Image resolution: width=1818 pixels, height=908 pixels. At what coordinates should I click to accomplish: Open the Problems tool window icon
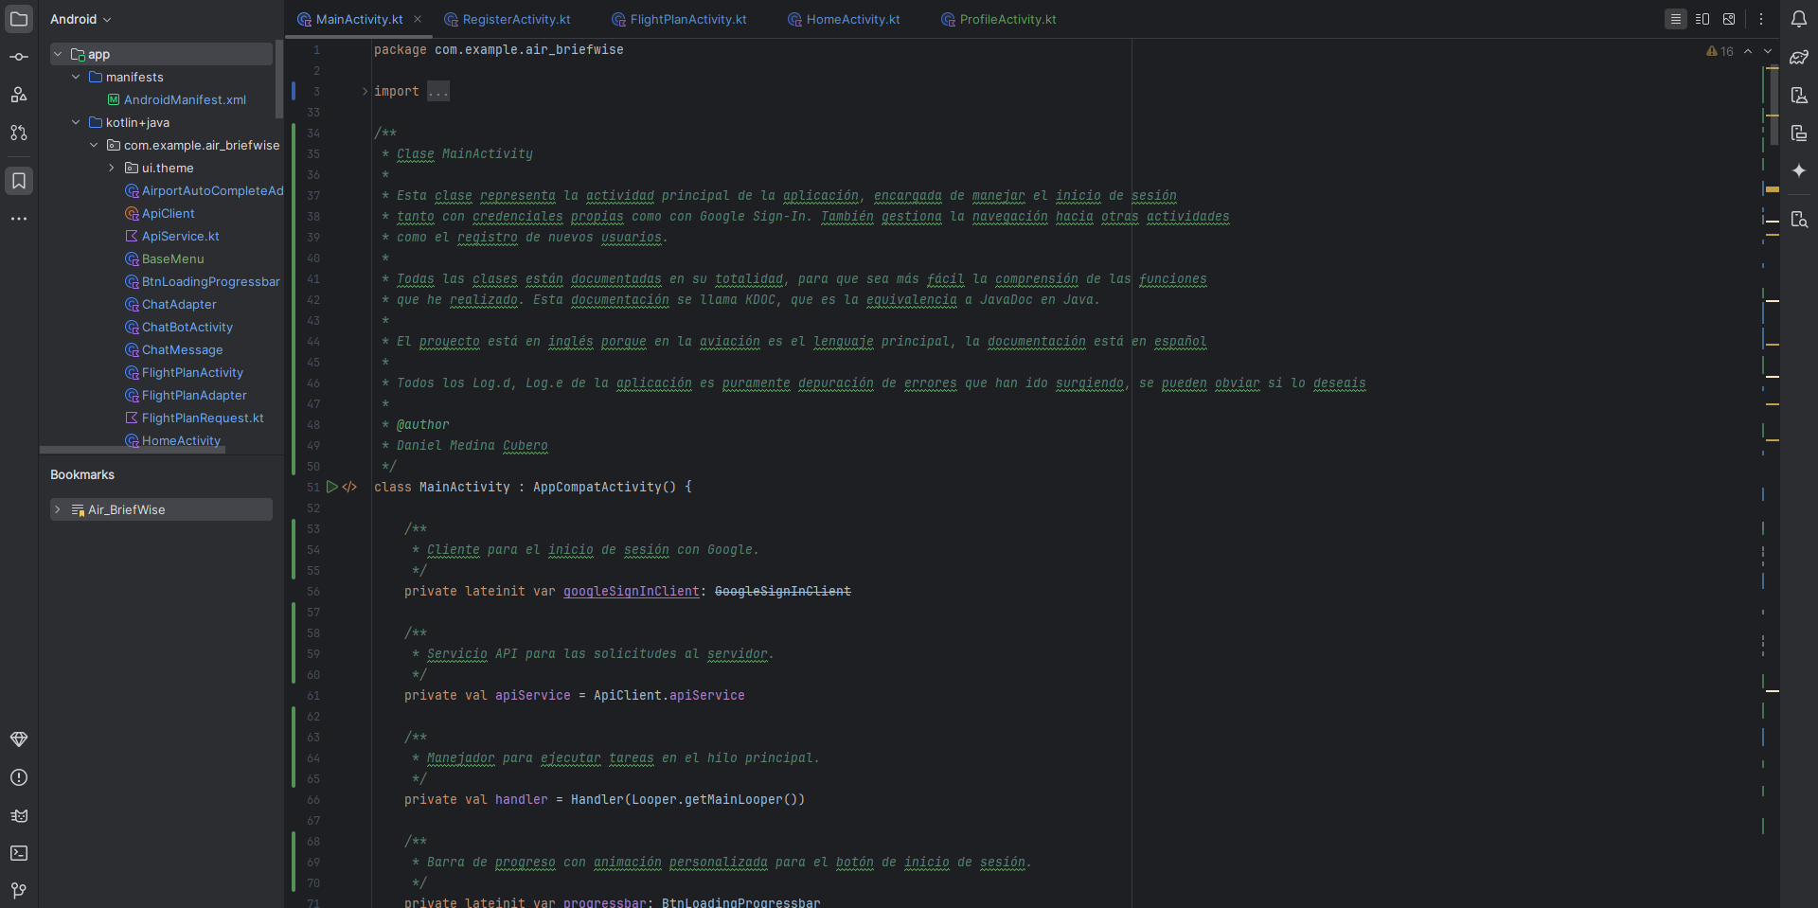(x=19, y=777)
